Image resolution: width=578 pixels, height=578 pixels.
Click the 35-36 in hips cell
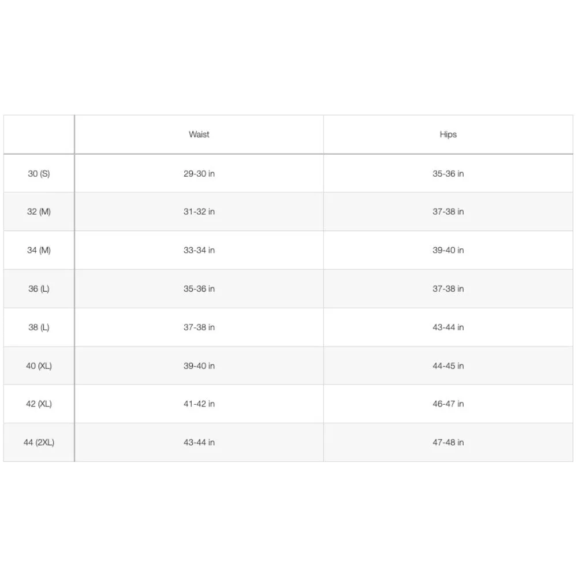pyautogui.click(x=448, y=174)
